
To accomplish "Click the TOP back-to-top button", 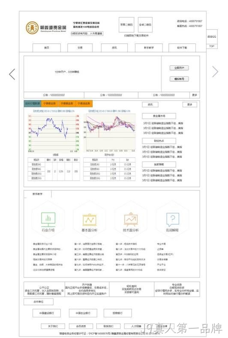I will (x=212, y=46).
